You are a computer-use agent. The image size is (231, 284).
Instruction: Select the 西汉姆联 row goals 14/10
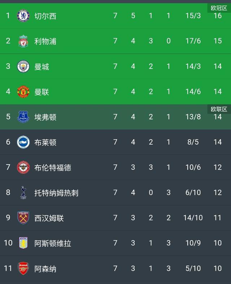point(193,218)
